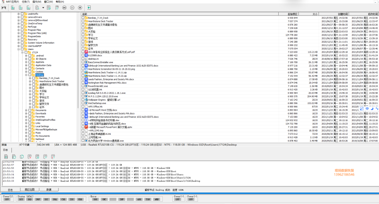Click the save log icon in log toolbar
The image size is (379, 204).
coord(6,157)
